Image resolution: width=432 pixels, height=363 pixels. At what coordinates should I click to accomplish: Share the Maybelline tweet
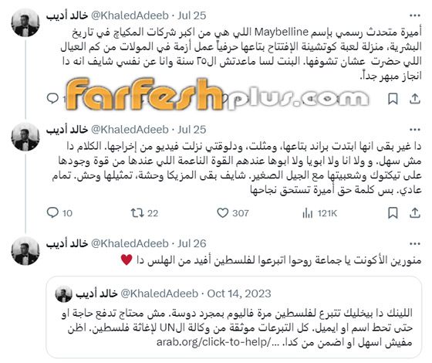coord(415,99)
